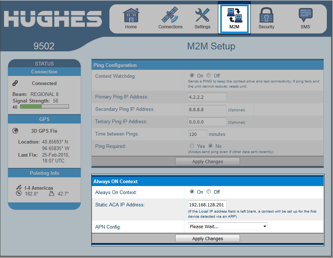Click the Hughes logo
Viewport: 333px width, 258px height.
click(x=53, y=19)
